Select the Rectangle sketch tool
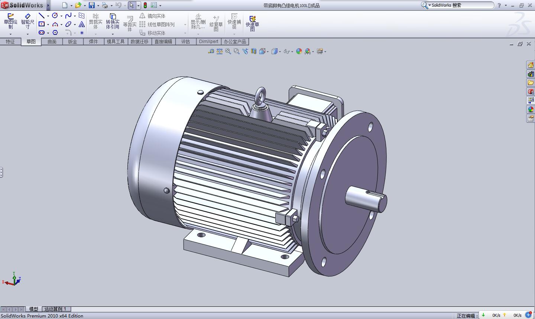 [42, 24]
